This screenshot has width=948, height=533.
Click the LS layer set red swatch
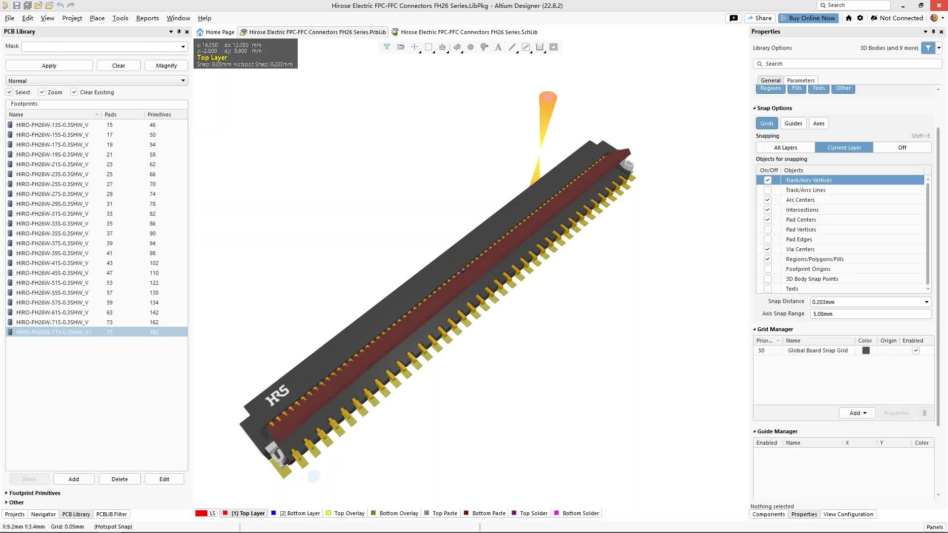pos(201,513)
